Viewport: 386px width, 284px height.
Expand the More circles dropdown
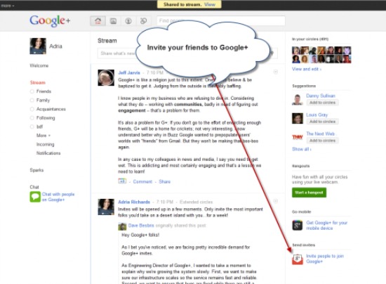point(44,136)
